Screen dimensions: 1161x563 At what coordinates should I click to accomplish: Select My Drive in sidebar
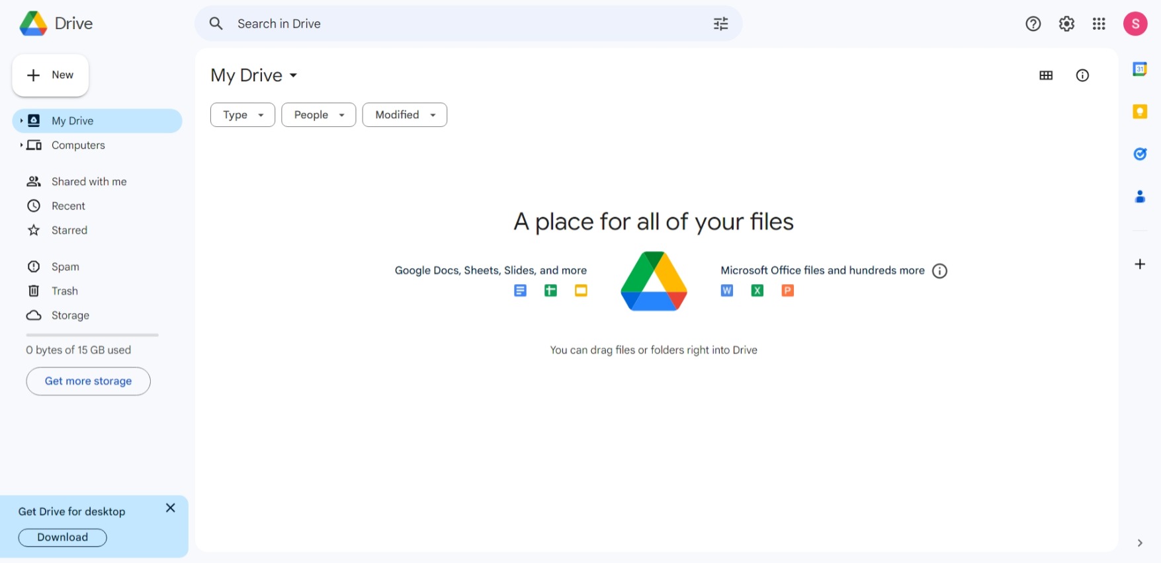coord(97,121)
